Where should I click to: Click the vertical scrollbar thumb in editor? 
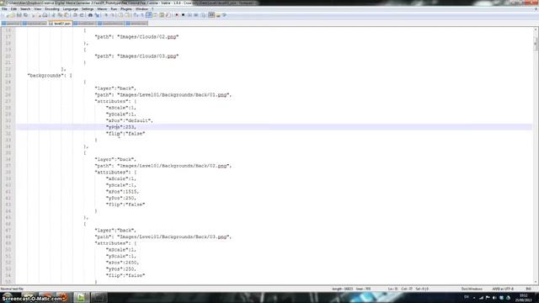click(536, 44)
